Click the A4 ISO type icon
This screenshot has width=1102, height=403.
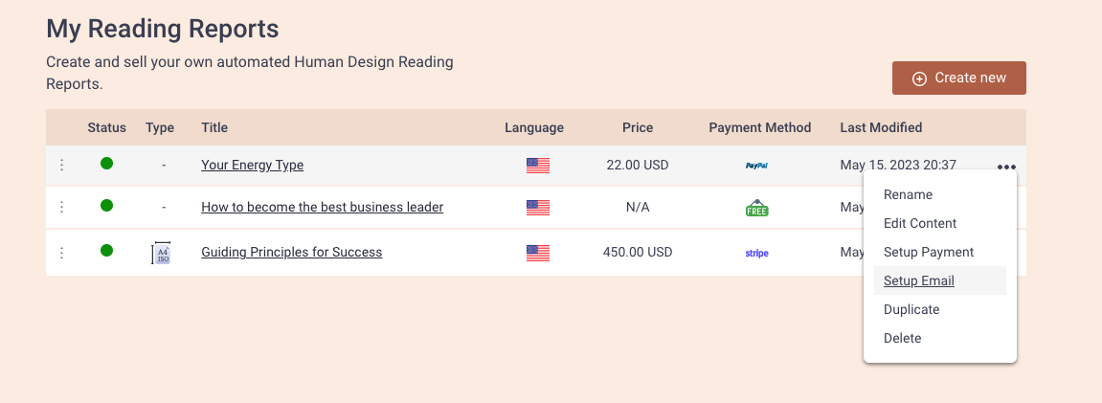point(162,253)
